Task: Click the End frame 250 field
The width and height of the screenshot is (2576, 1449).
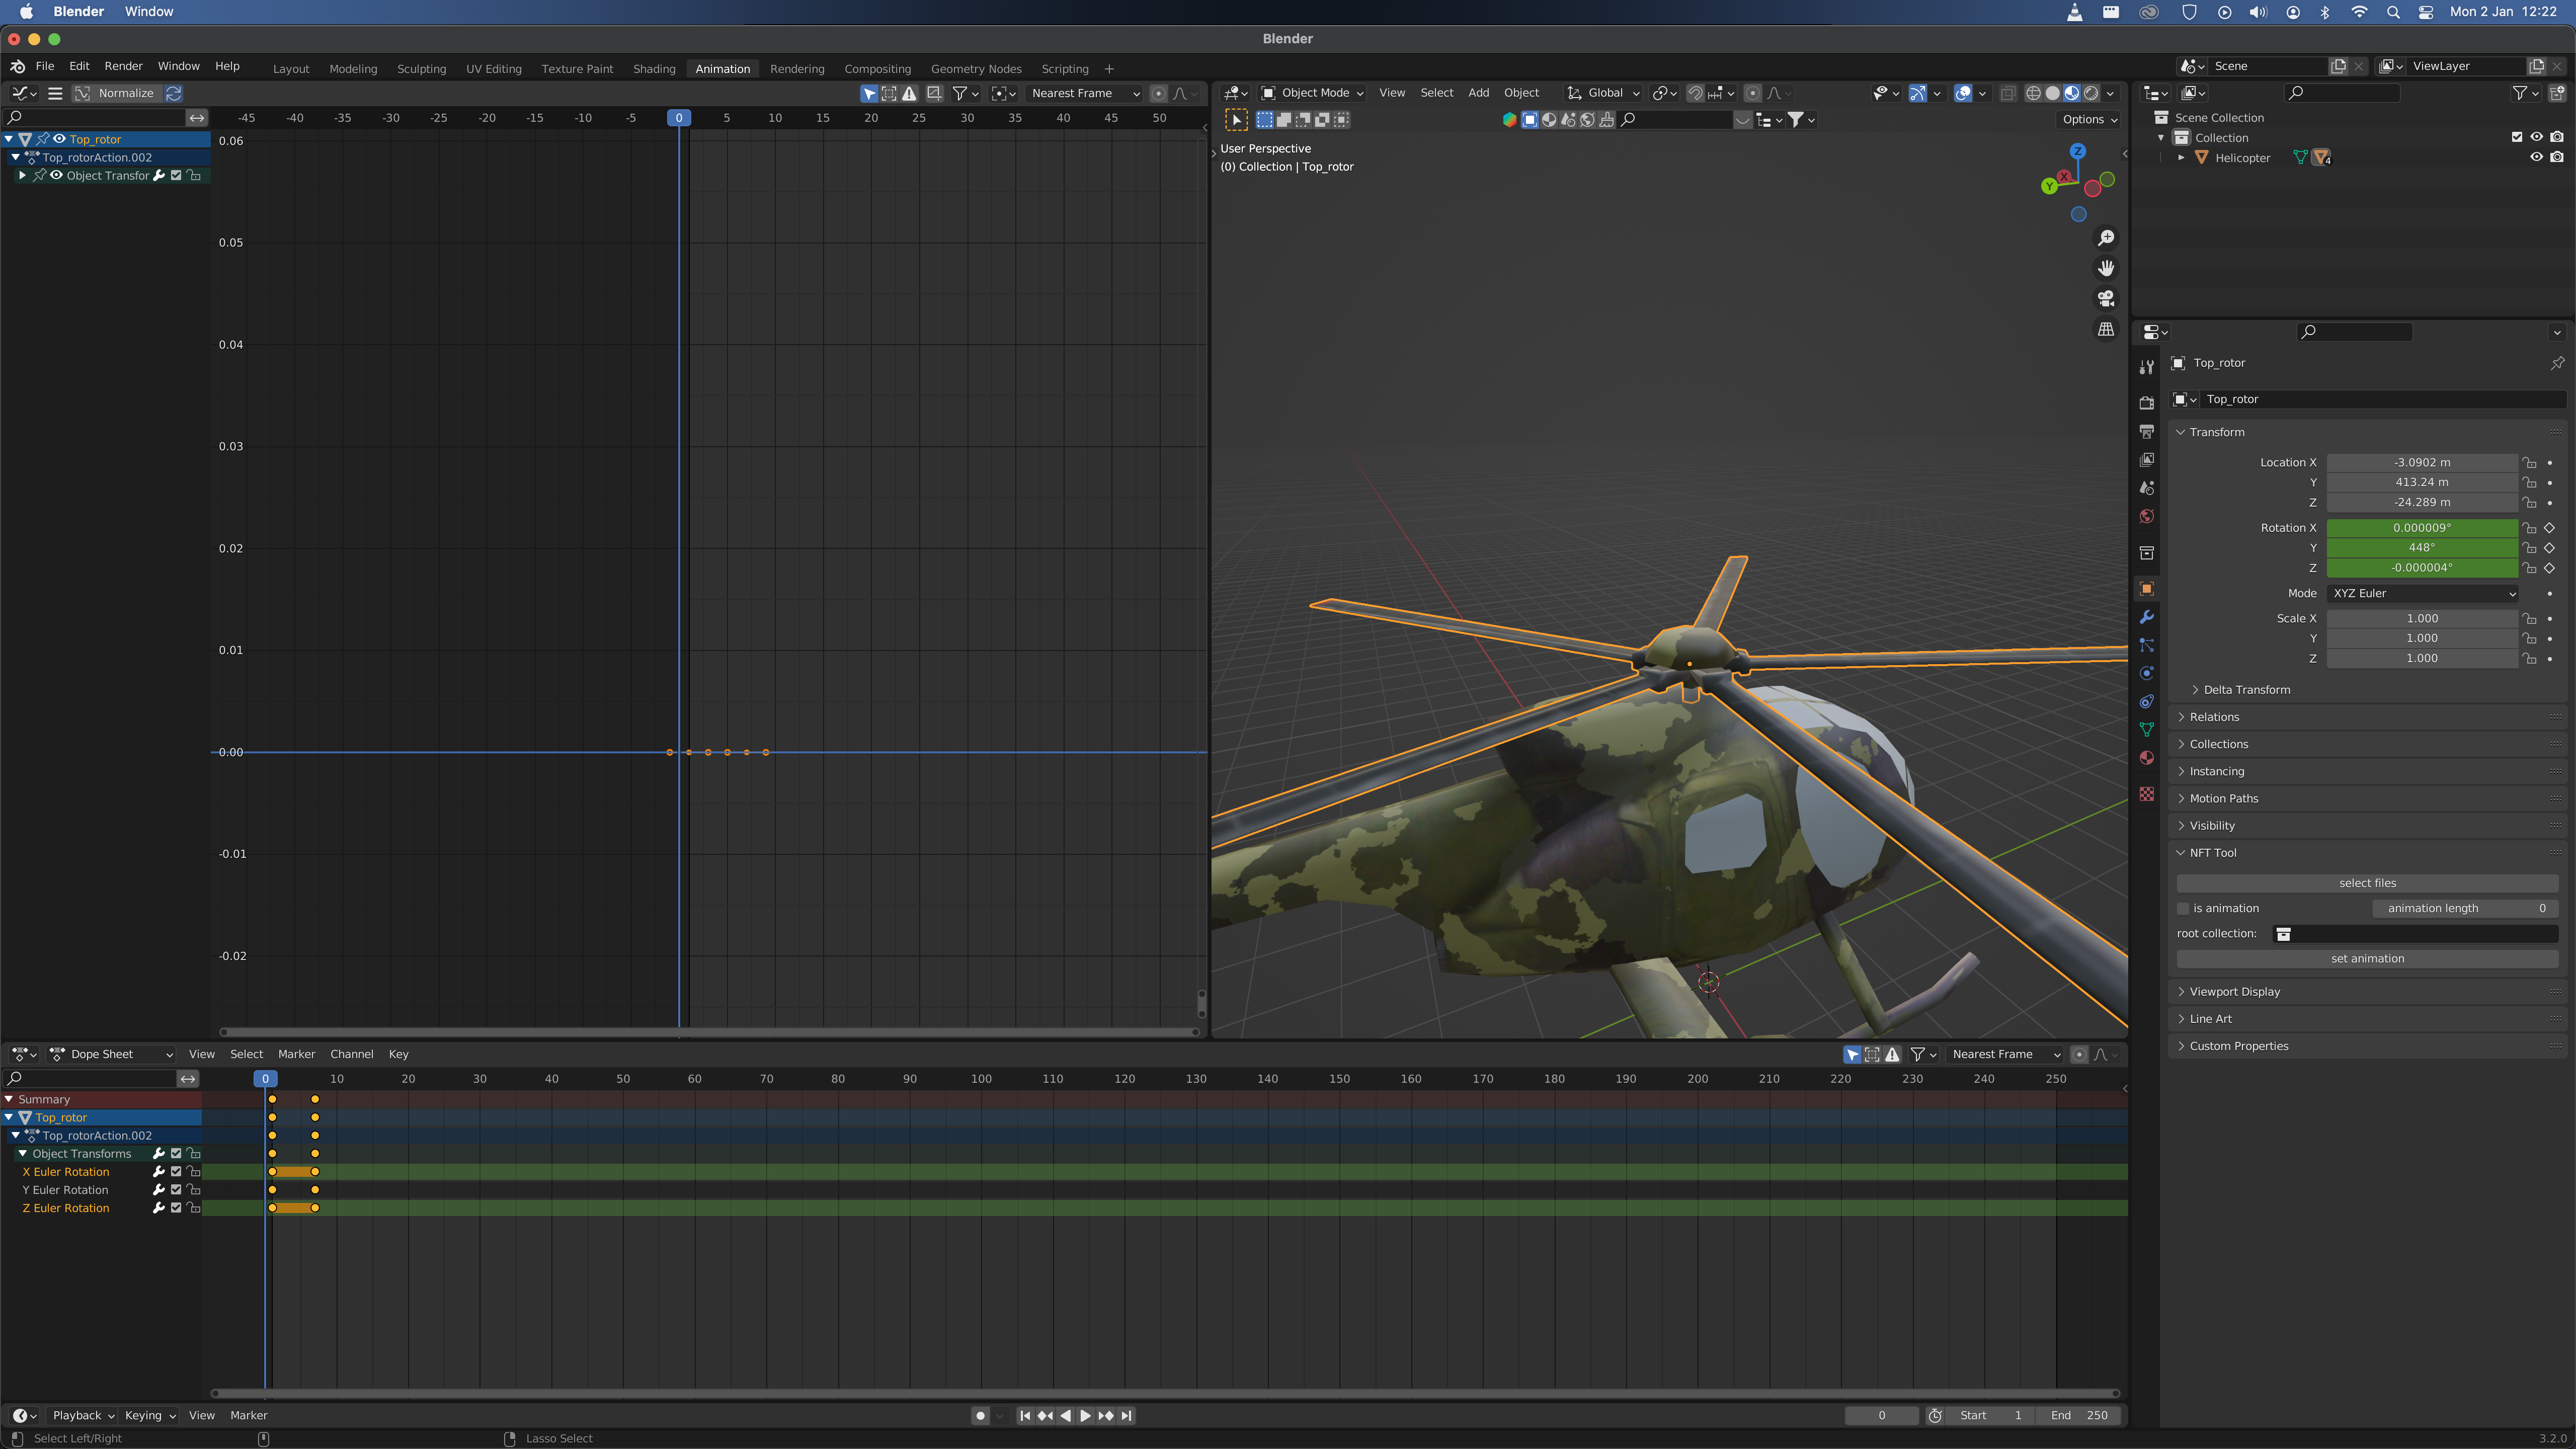Action: tap(2080, 1415)
